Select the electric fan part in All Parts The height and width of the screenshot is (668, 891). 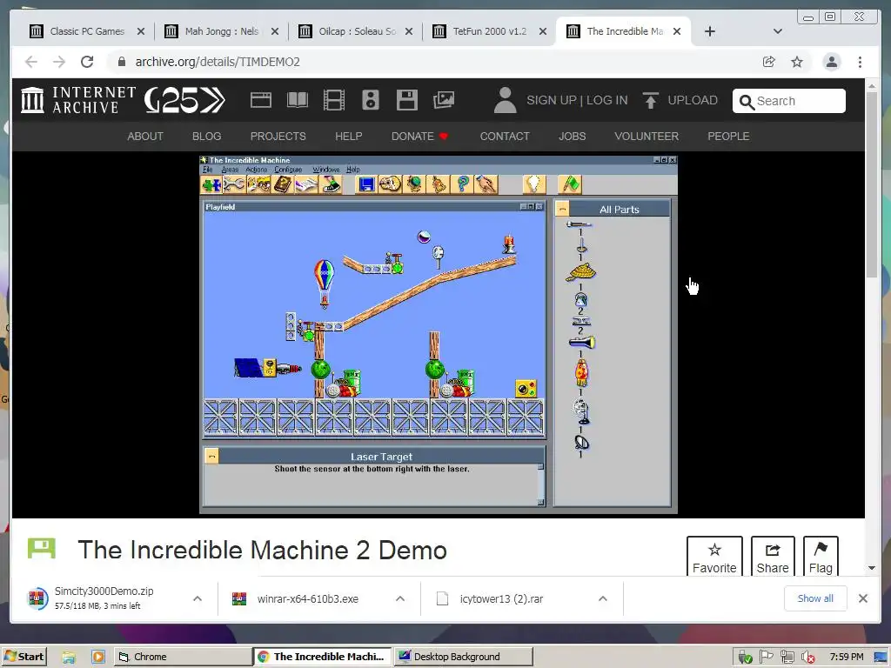[581, 411]
